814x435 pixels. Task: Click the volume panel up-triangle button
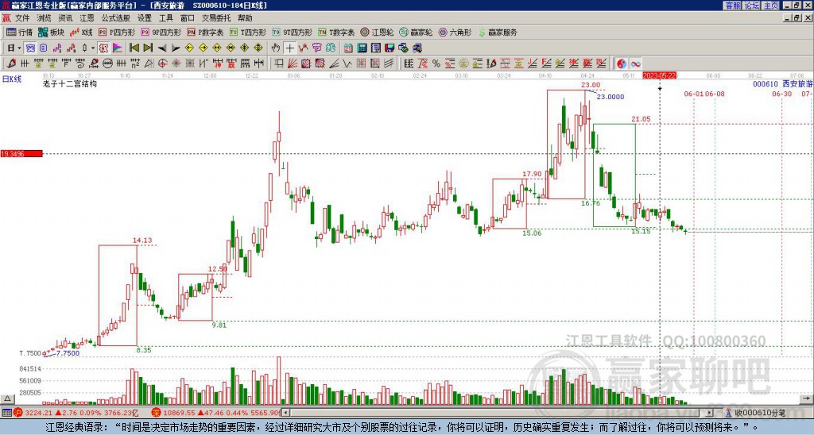click(x=7, y=398)
